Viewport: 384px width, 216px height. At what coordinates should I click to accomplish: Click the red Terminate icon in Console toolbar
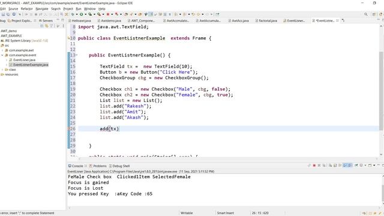pos(314,166)
